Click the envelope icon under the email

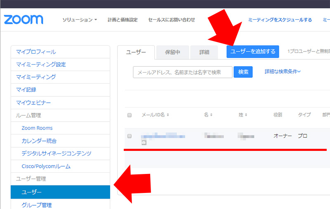(x=144, y=143)
